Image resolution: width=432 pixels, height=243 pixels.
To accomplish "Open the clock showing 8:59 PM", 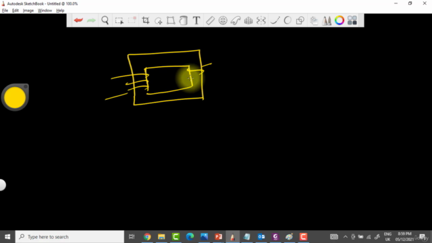I will pos(404,237).
